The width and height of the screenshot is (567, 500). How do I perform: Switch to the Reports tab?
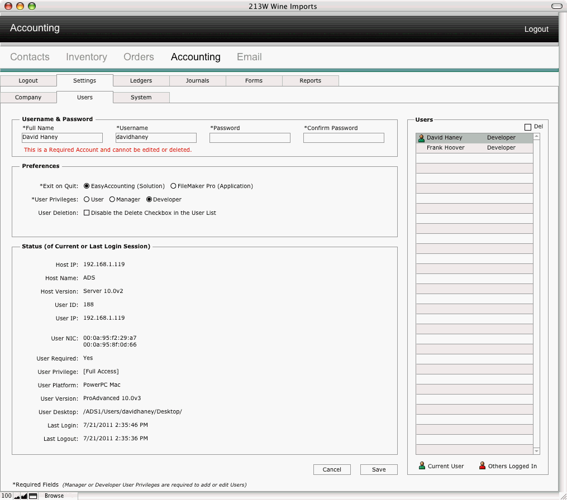[310, 80]
